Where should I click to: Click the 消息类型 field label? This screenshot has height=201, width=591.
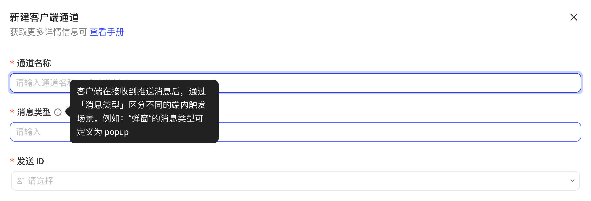click(34, 112)
